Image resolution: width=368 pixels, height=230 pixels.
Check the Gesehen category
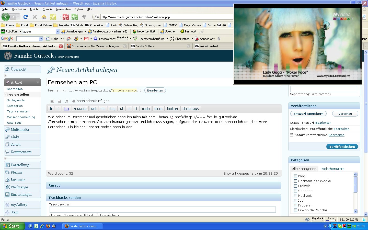(x=295, y=191)
